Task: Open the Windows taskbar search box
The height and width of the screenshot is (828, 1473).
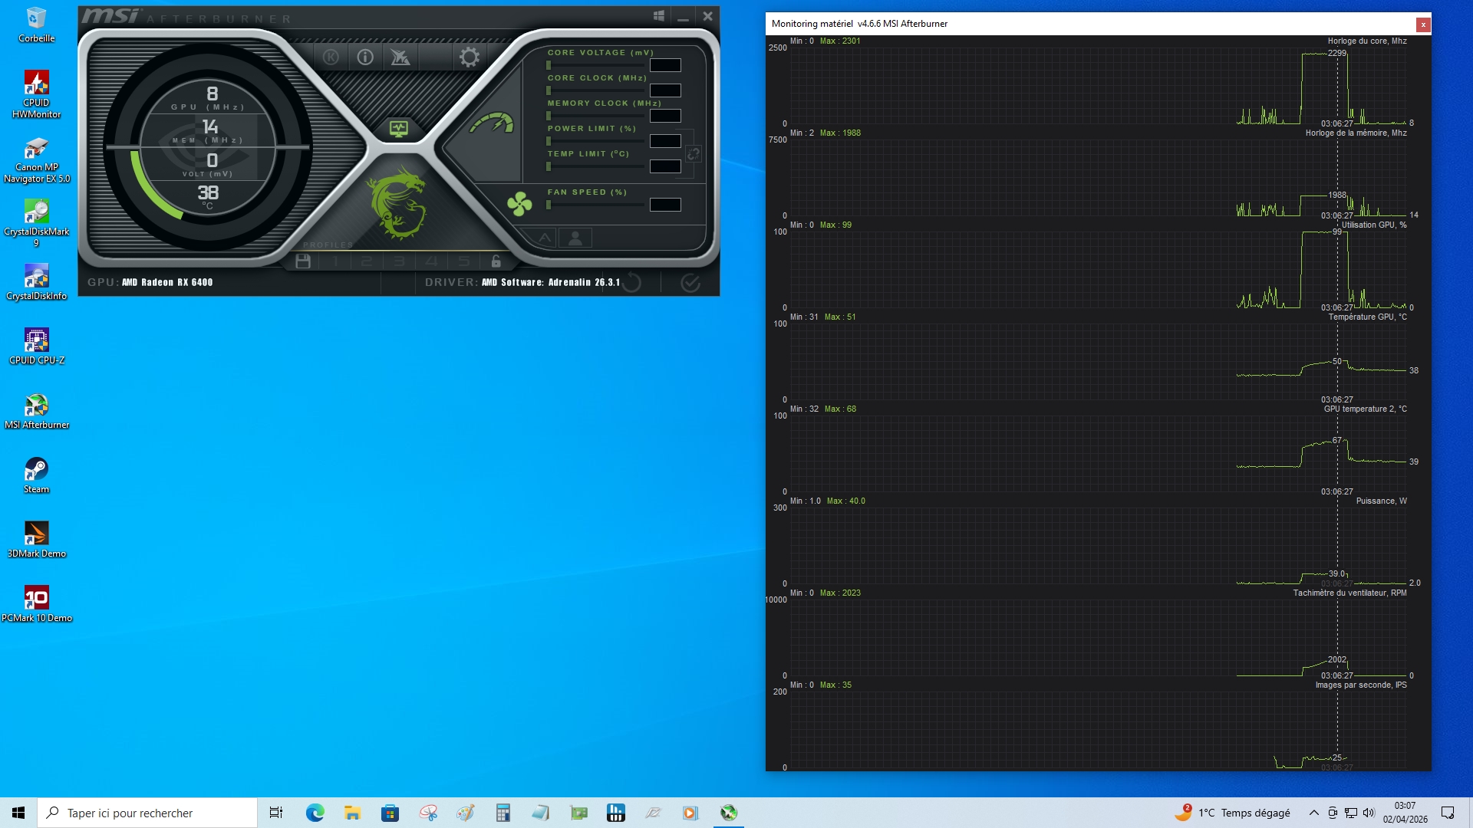Action: coord(147,813)
